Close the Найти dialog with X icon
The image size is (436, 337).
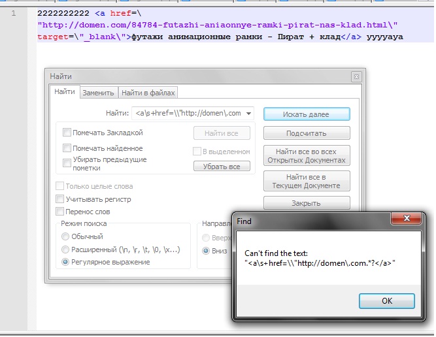[355, 76]
